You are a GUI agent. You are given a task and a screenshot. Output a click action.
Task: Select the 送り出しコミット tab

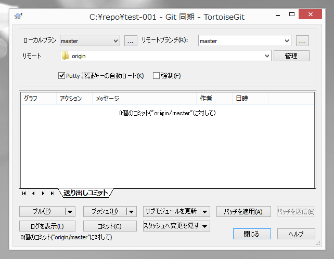coord(86,193)
